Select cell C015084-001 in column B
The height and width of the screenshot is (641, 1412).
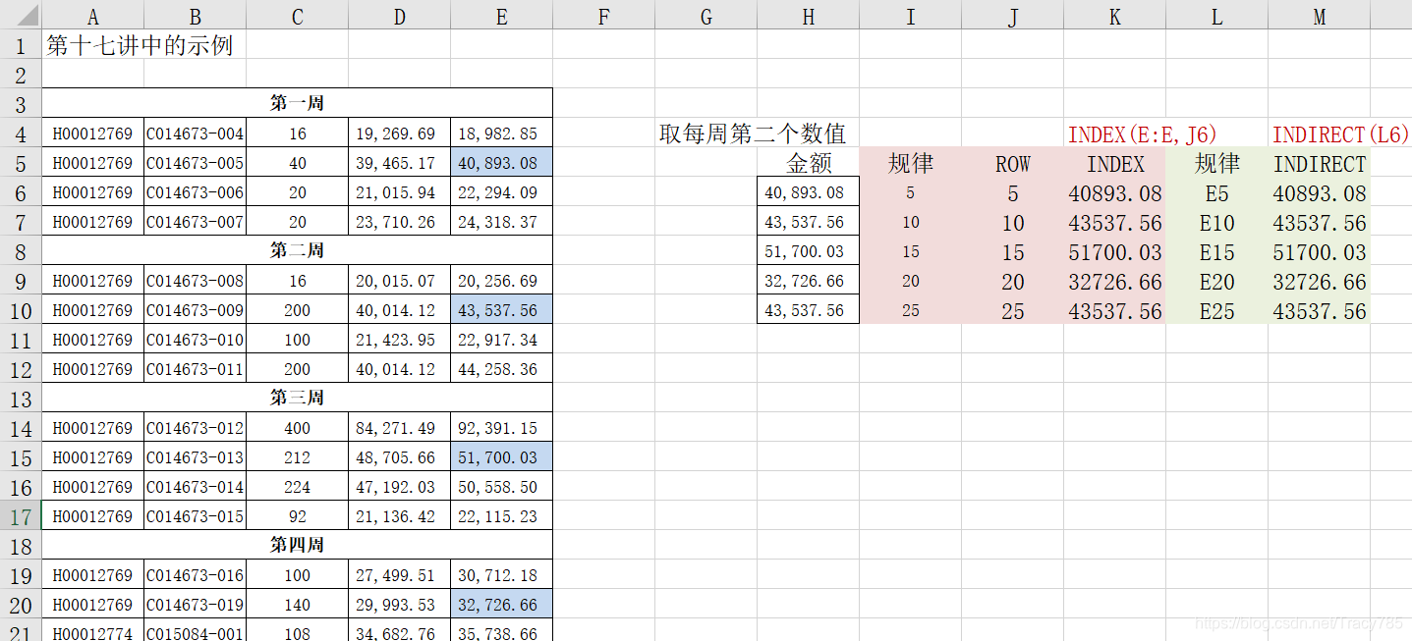pos(195,631)
